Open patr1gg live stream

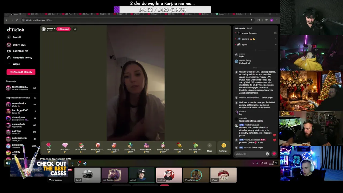[21, 132]
